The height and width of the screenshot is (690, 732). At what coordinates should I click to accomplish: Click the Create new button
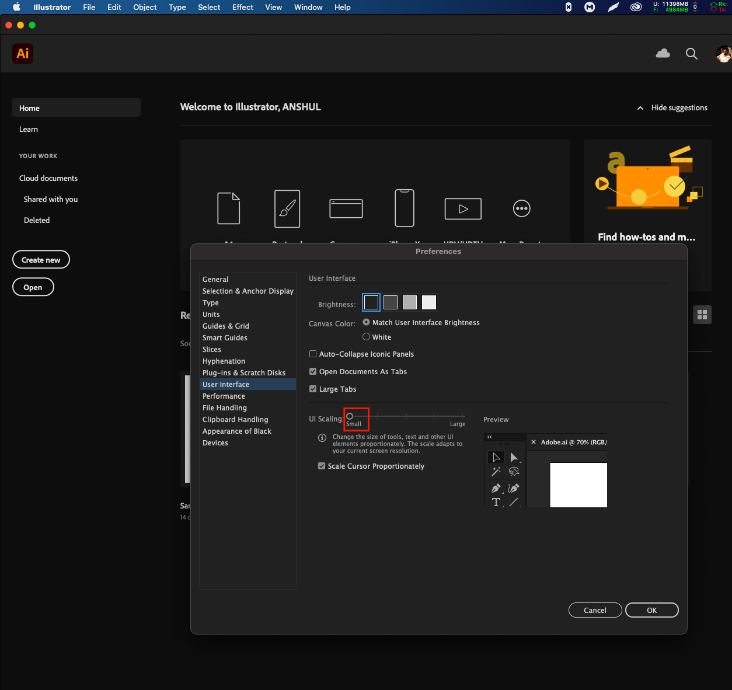41,259
